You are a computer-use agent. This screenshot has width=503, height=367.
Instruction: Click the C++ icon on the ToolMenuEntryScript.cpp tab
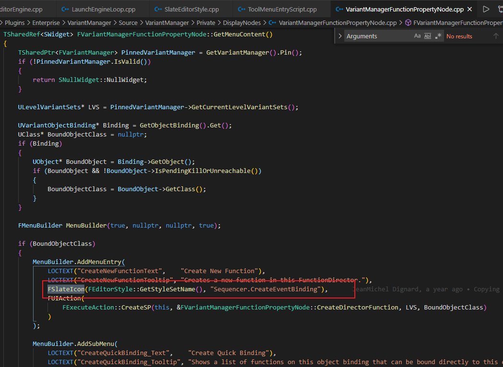[243, 9]
